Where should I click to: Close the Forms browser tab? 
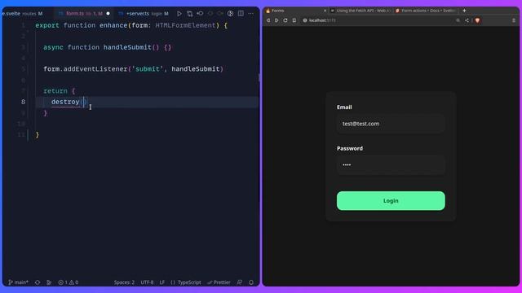click(325, 11)
